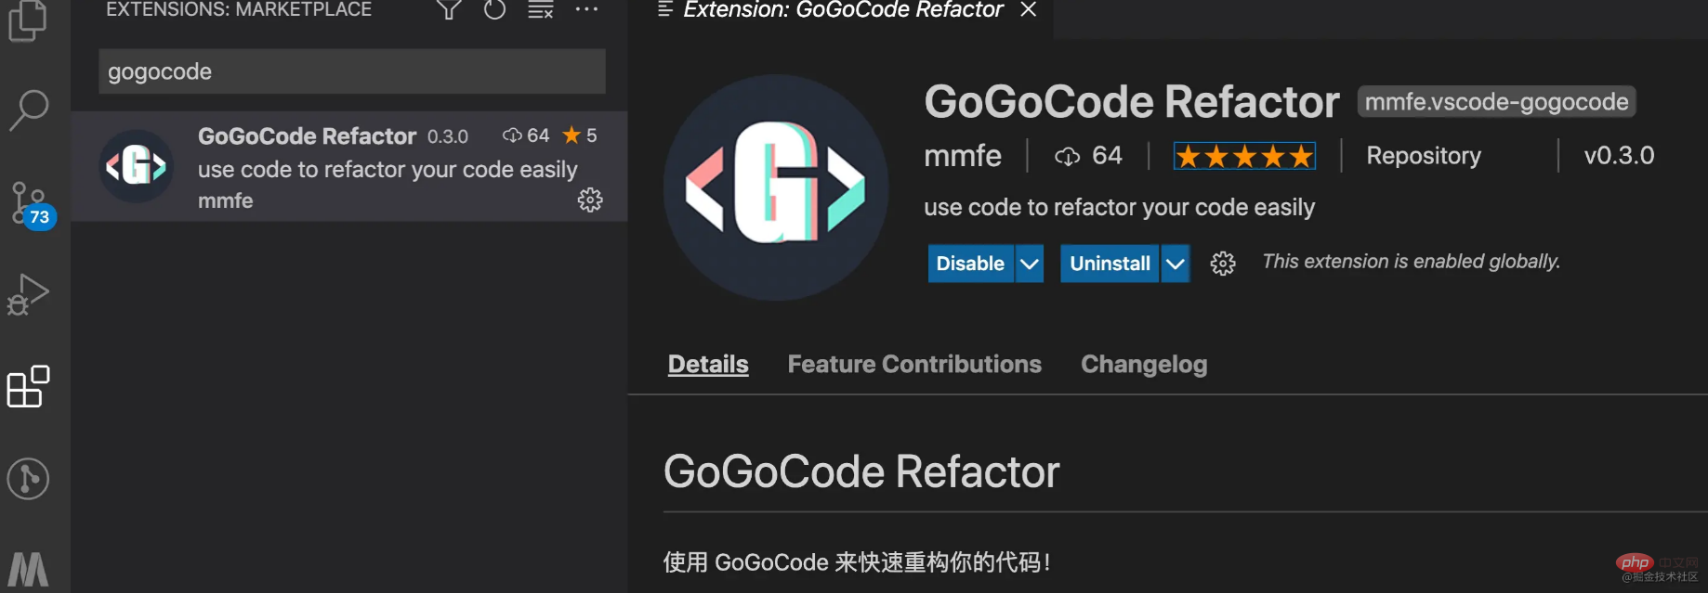
Task: Click the large GoGoCode extension logo
Action: point(776,187)
